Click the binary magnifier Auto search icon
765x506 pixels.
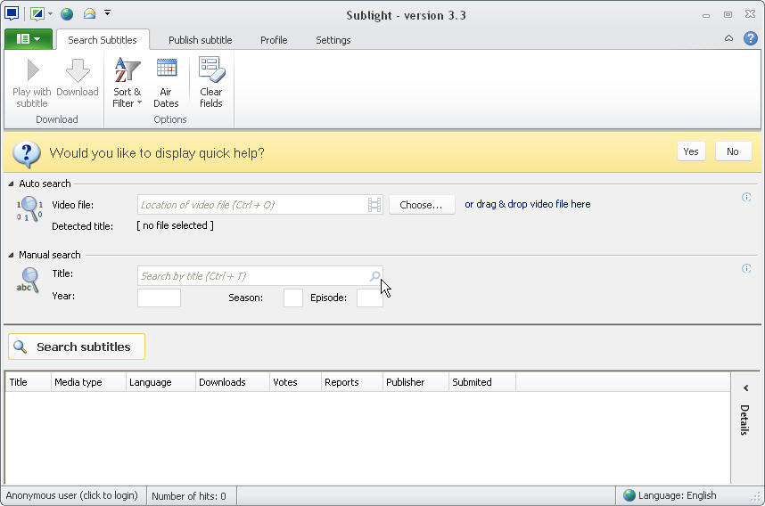coord(29,209)
